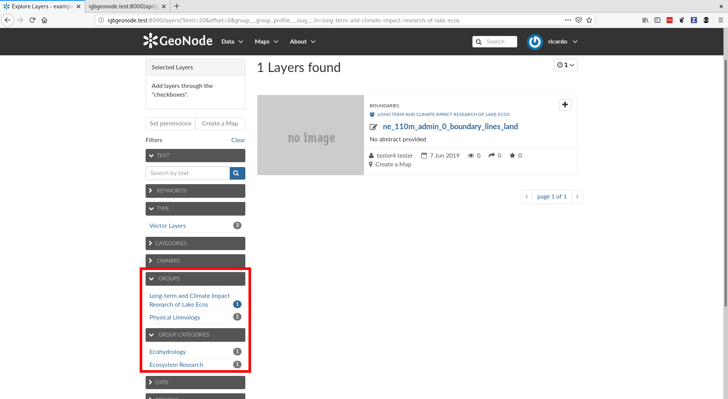Go to the next results page arrow
The image size is (728, 399).
pyautogui.click(x=577, y=197)
